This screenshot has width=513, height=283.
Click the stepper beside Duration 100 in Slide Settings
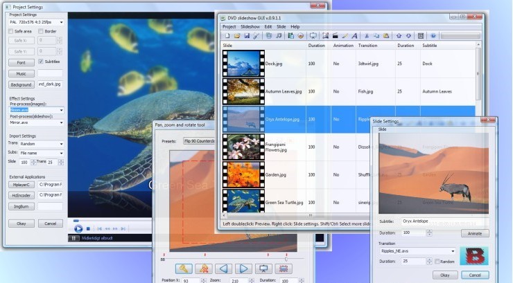pyautogui.click(x=429, y=232)
